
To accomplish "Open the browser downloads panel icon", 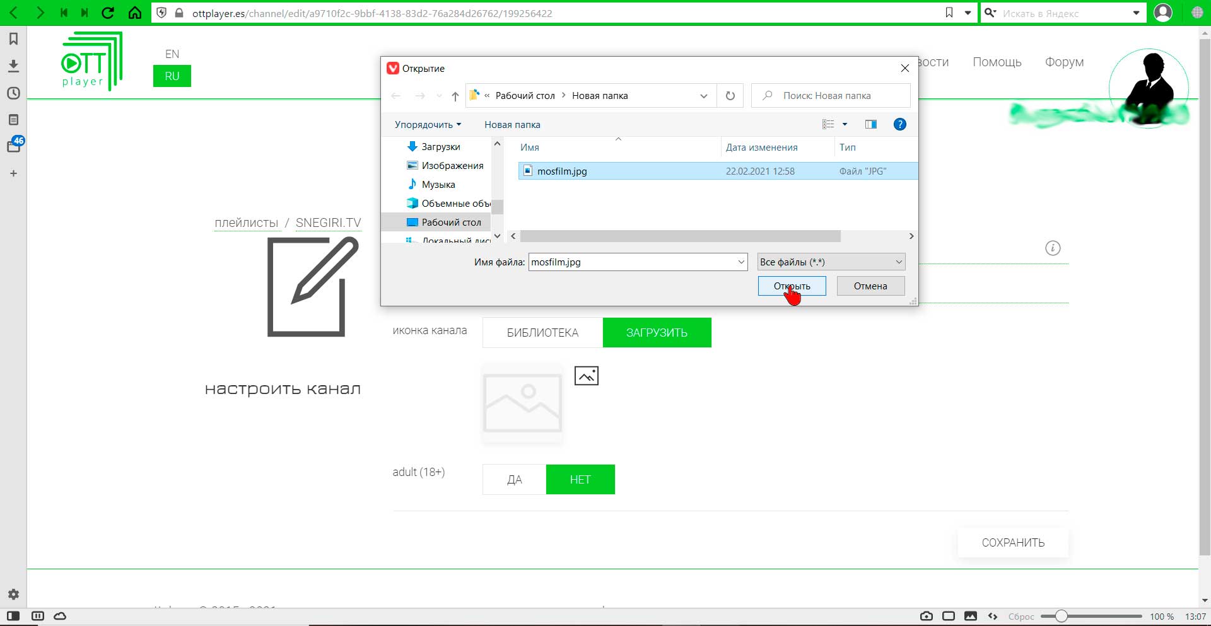I will [13, 66].
